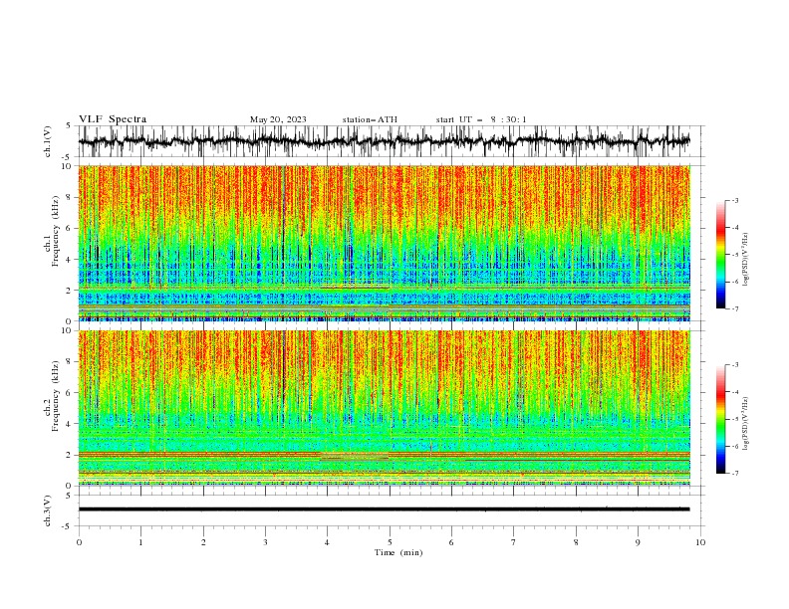
Task: Click the 'ch.1(V)' waveform axis label
Action: (48, 141)
